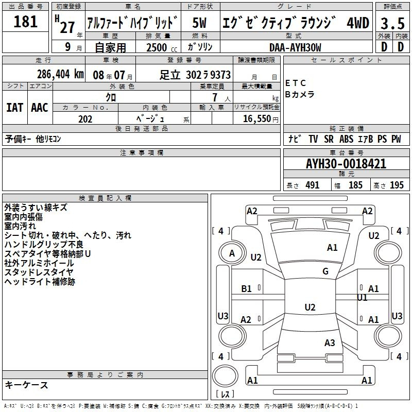The width and height of the screenshot is (412, 412).
Task: Click the ハンドルグリップ不良 inspector note
Action: tap(44, 245)
